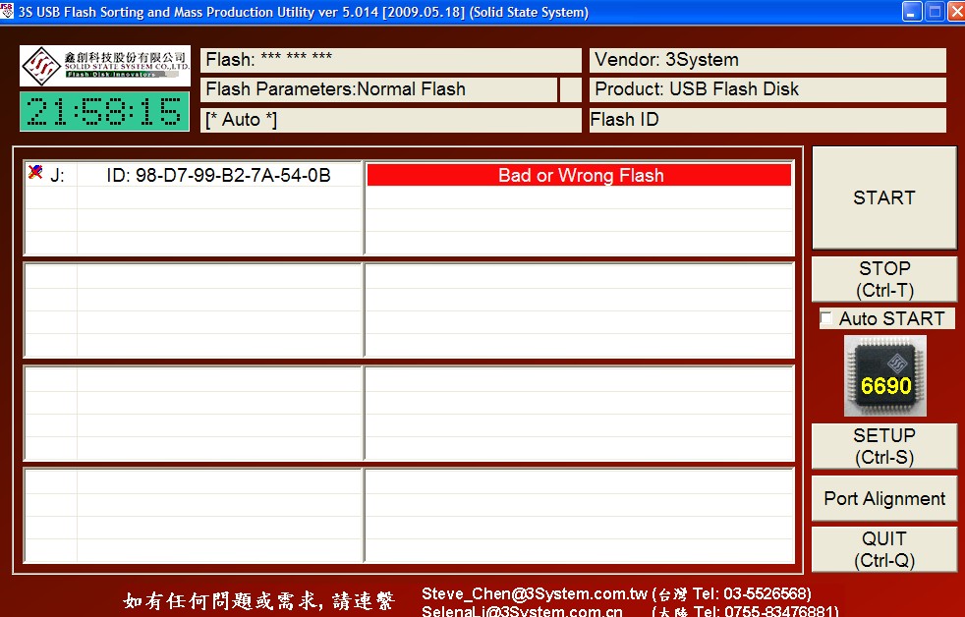The height and width of the screenshot is (617, 965).
Task: Enable the Auto START checkbox
Action: (826, 318)
